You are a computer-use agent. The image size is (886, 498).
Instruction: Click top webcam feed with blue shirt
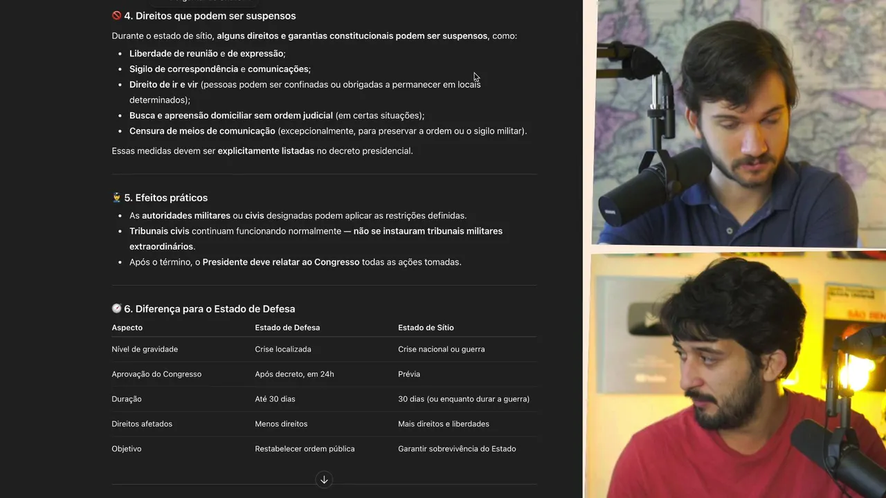(x=739, y=122)
